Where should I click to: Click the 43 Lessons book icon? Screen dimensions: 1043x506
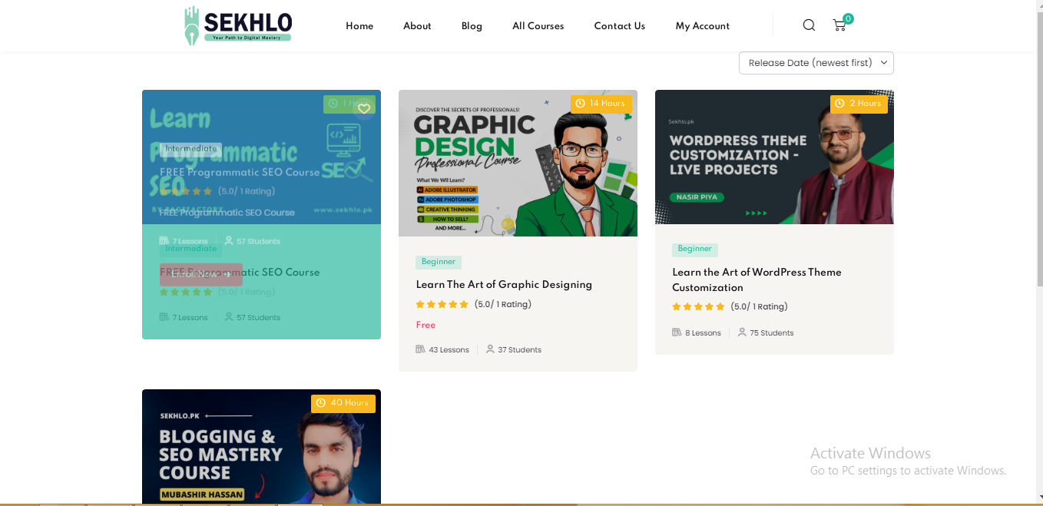pos(420,349)
